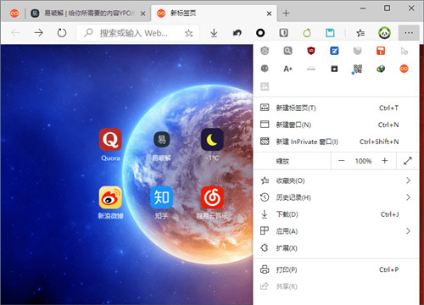424x305 pixels.
Task: Add this page to favorites via star
Action: 189,33
